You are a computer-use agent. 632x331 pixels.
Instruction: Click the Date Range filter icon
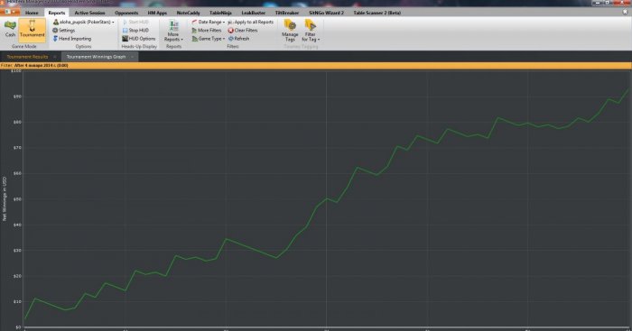tap(194, 23)
